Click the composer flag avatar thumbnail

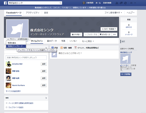point(54,55)
